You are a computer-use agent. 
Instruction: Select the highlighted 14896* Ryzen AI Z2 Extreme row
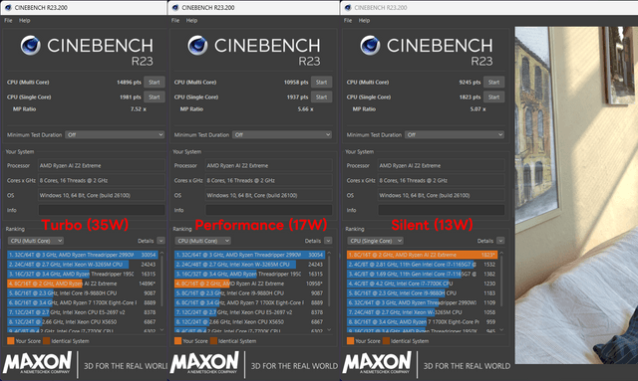point(82,284)
